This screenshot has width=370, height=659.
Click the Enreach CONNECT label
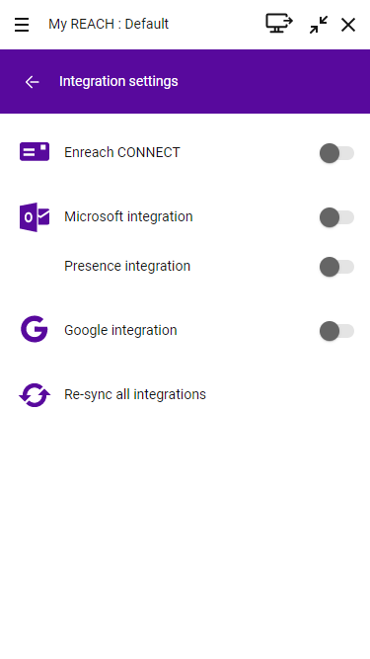122,152
